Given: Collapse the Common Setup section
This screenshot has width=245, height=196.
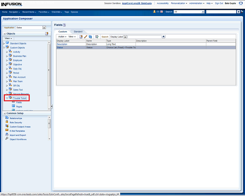Looking at the screenshot, I should pos(5,113).
